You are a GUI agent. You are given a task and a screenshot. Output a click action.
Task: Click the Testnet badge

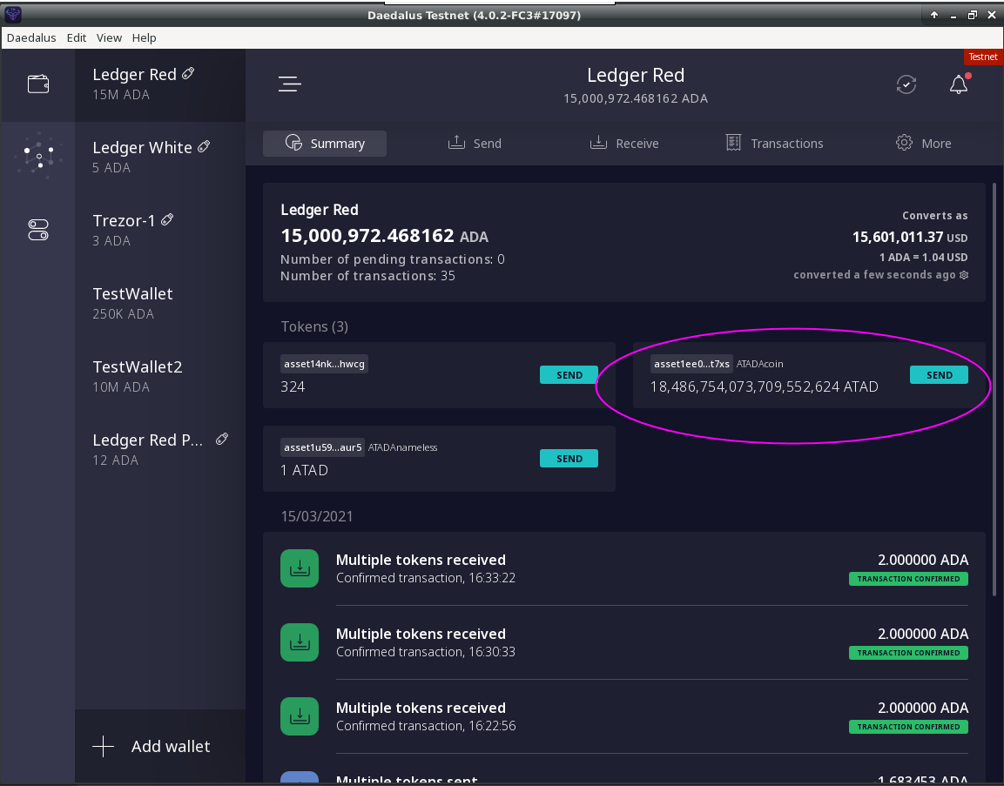click(983, 57)
